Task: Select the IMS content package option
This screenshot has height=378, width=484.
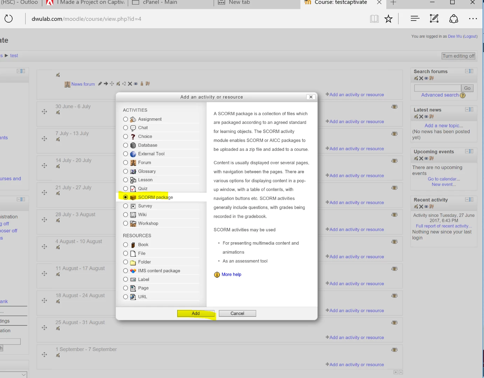Action: (125, 271)
